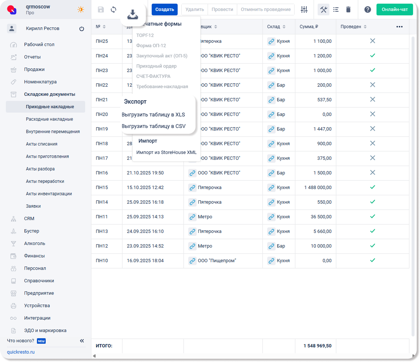The width and height of the screenshot is (420, 362).
Task: Click the save floppy disk icon
Action: [101, 10]
